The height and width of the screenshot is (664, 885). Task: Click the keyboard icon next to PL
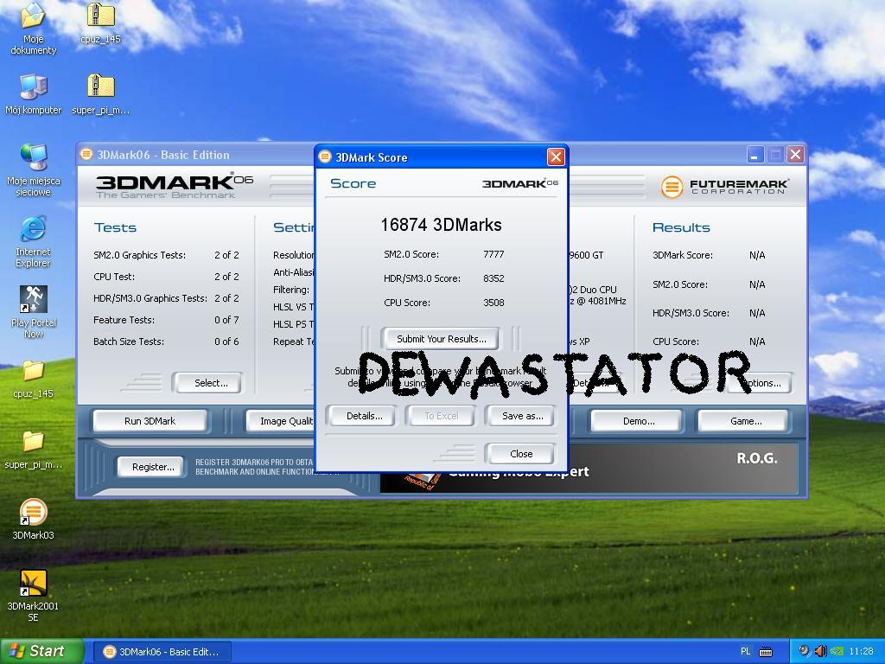click(x=766, y=652)
